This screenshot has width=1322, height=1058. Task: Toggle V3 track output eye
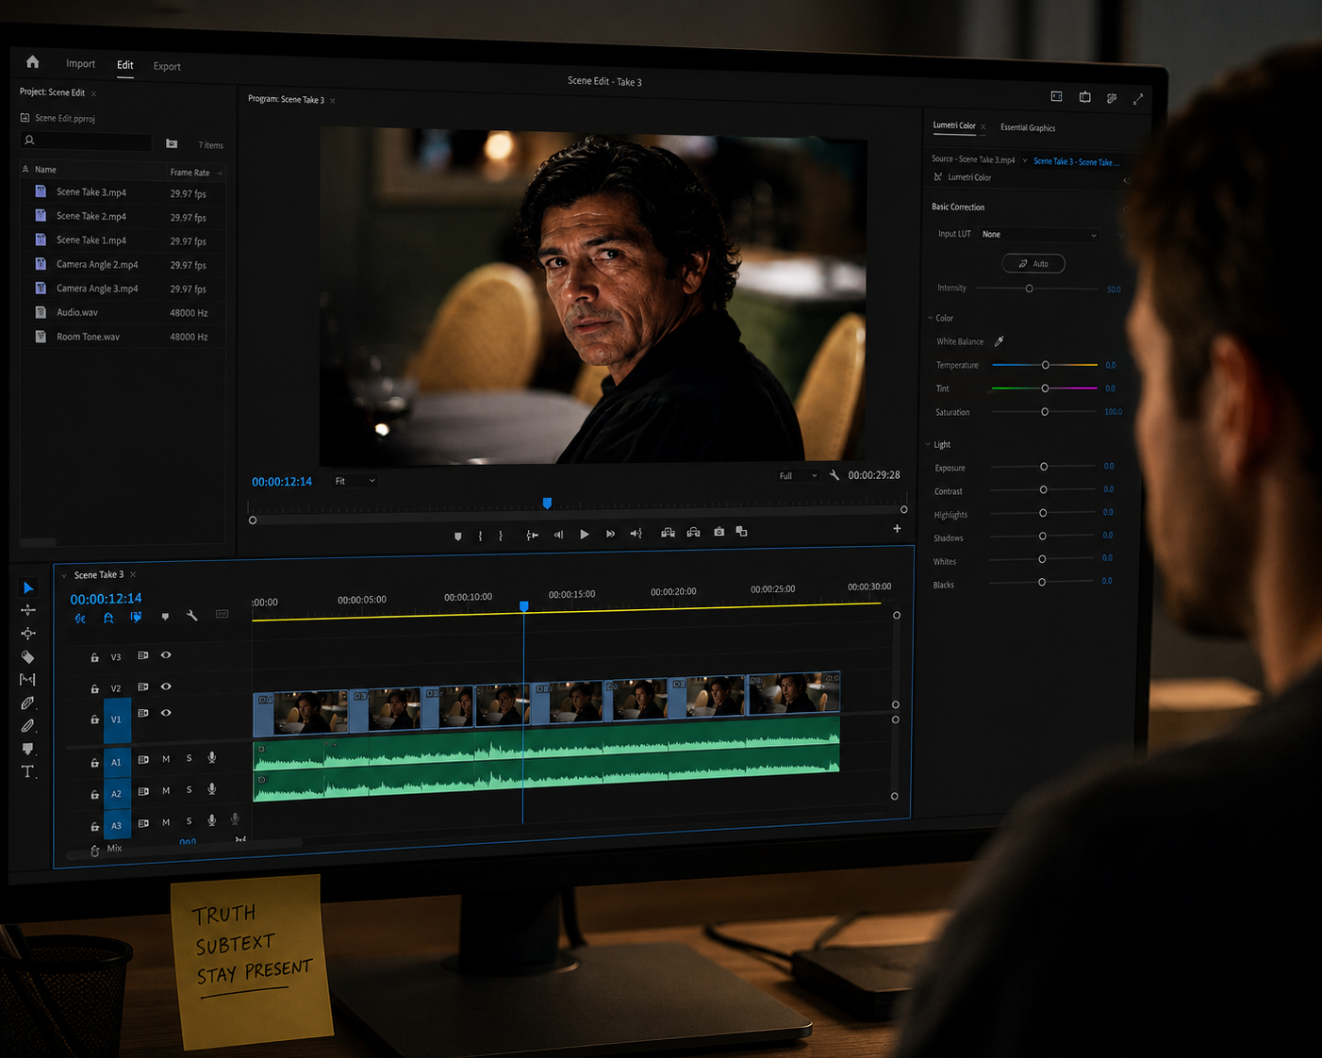pyautogui.click(x=166, y=655)
